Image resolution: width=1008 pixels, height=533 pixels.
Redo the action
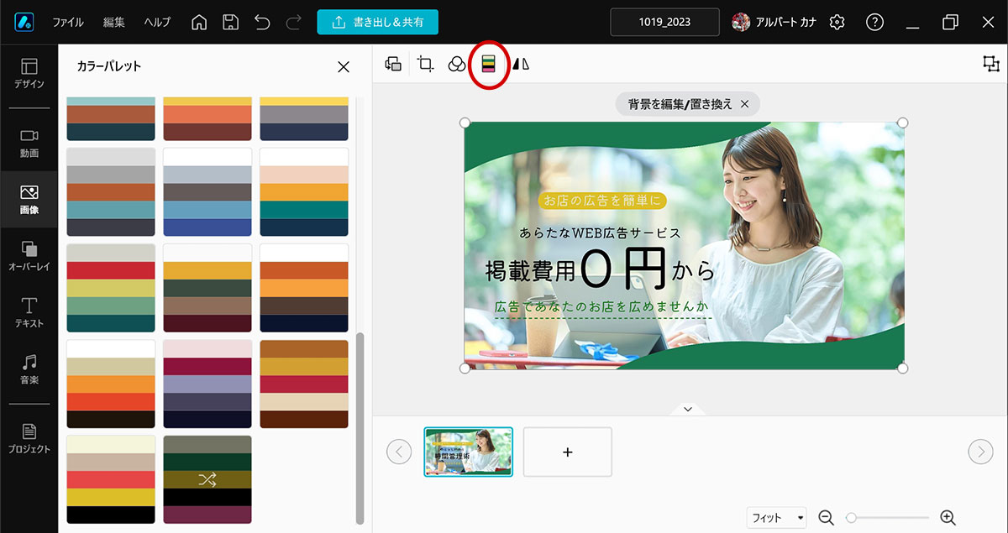tap(293, 22)
